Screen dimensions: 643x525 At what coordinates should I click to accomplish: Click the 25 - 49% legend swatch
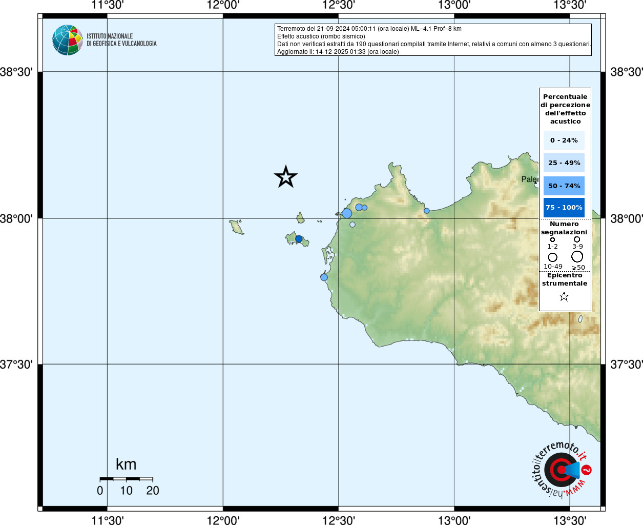564,163
